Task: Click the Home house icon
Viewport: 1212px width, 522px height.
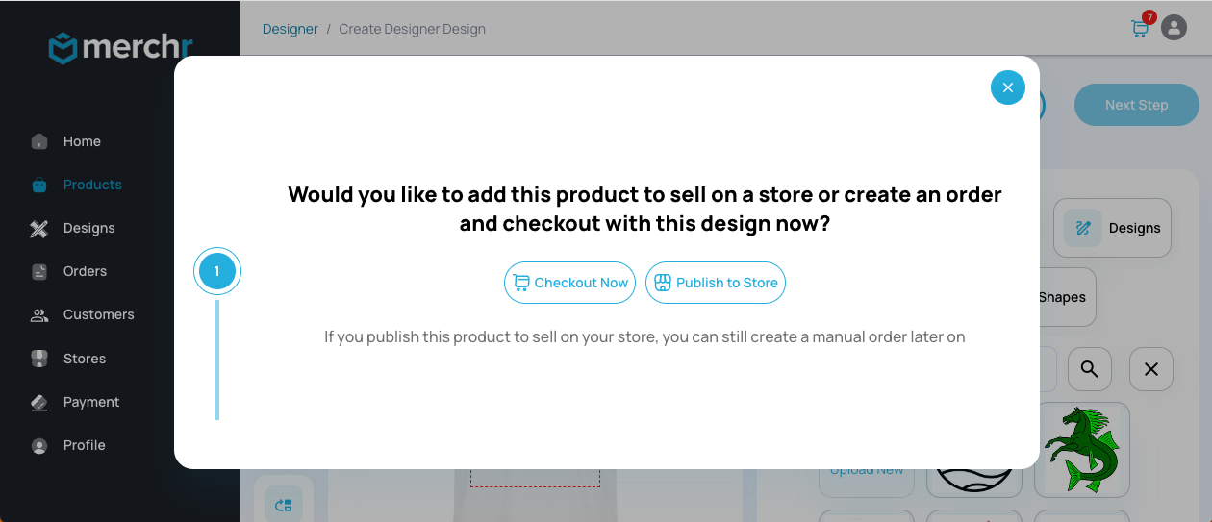Action: 39,141
